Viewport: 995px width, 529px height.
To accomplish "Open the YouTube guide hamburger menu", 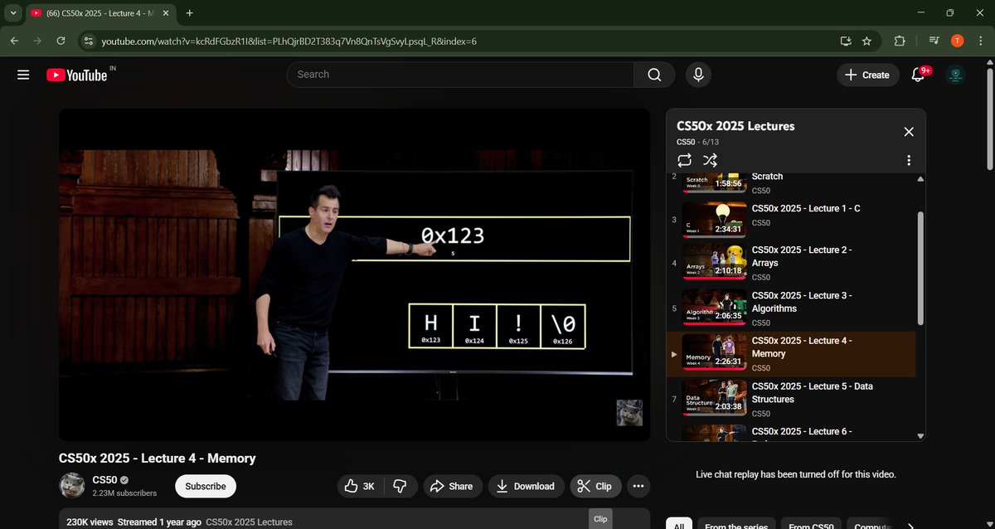I will 23,75.
